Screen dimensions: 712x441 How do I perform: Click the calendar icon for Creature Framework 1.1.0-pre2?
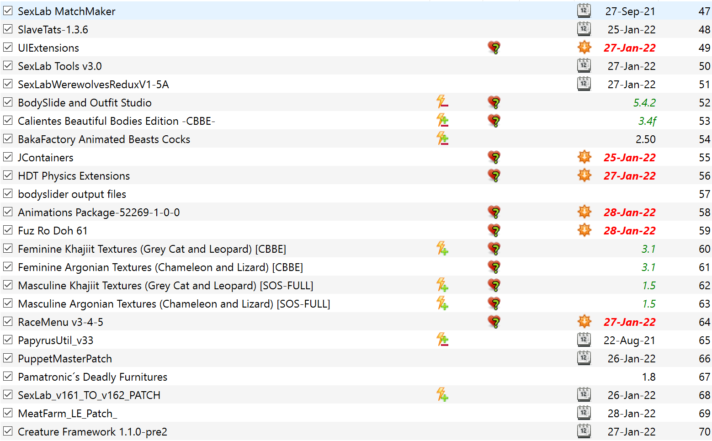pos(584,431)
